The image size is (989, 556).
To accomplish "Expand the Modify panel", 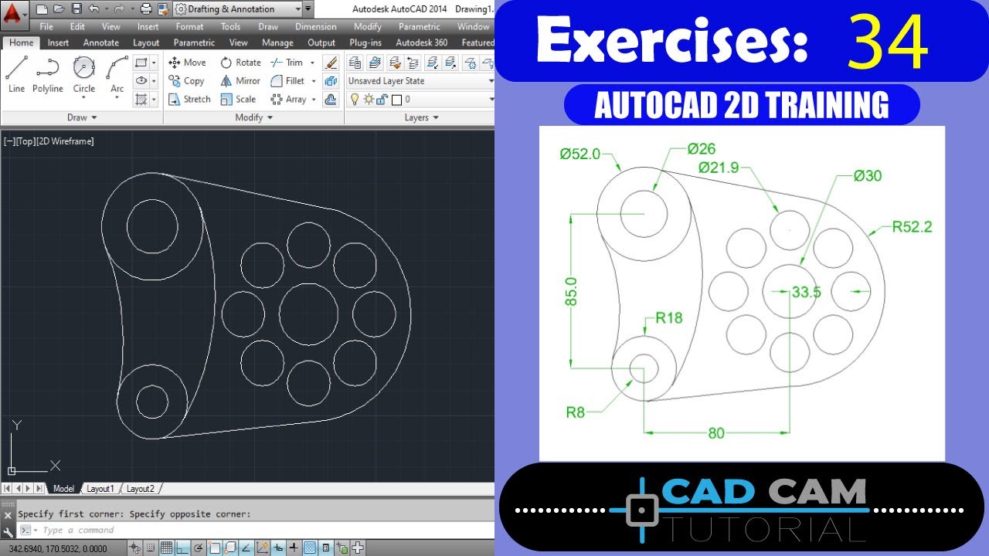I will pos(254,117).
